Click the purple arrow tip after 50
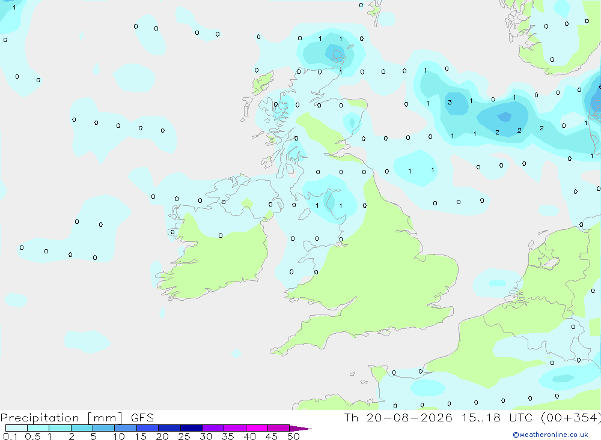This screenshot has height=440, width=601. 301,428
